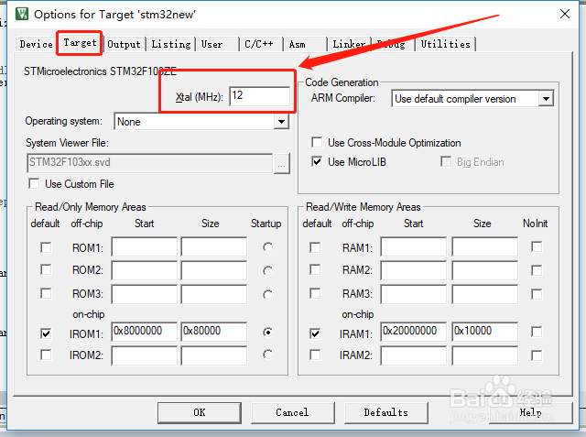The width and height of the screenshot is (586, 437).
Task: Click IRAM1 Start field 0x20000000
Action: 413,332
